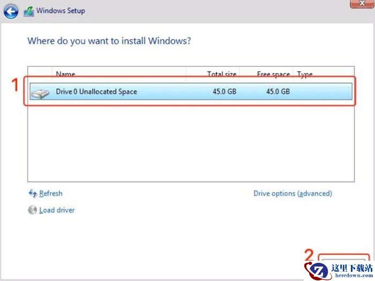Select the Drive 0 Unallocated Space row
The image size is (375, 281).
click(x=191, y=92)
